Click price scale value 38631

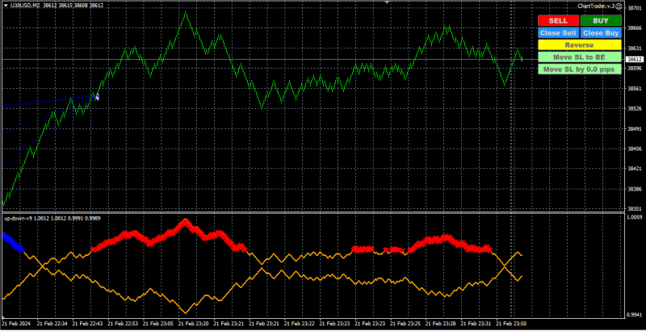[634, 48]
